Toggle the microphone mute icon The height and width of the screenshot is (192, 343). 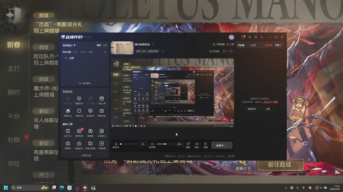(116, 144)
